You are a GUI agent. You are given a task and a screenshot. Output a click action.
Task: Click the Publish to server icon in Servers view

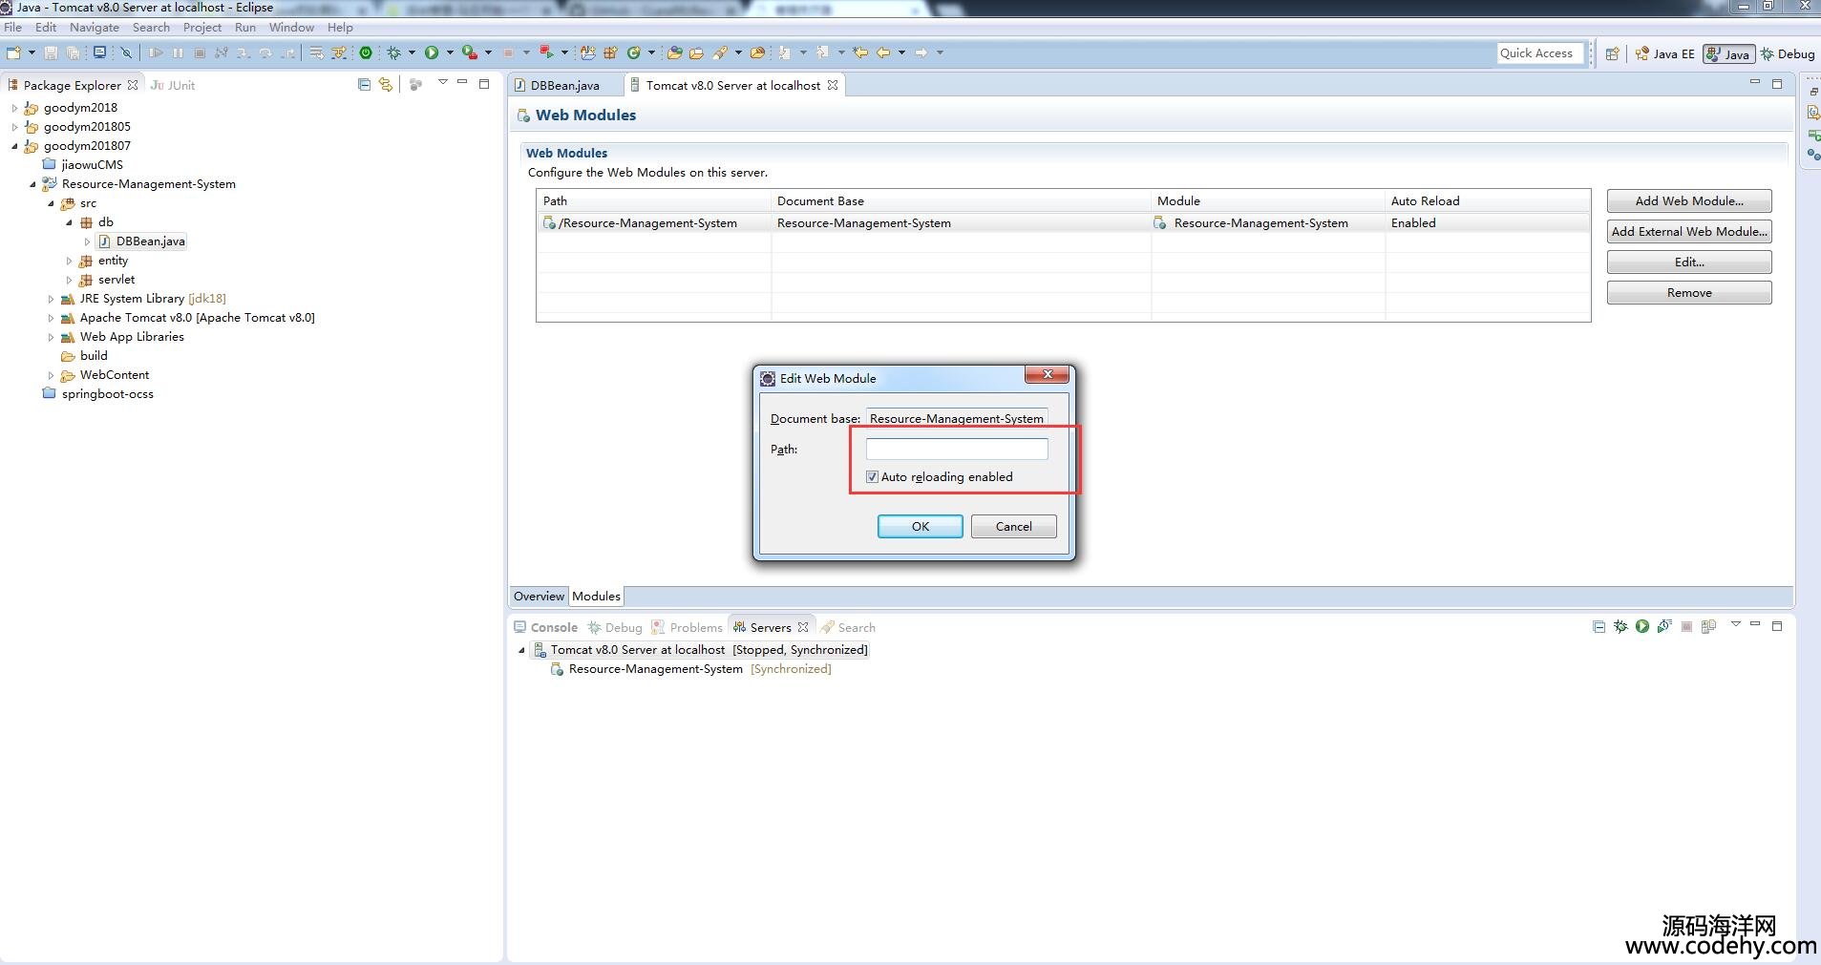pyautogui.click(x=1708, y=626)
